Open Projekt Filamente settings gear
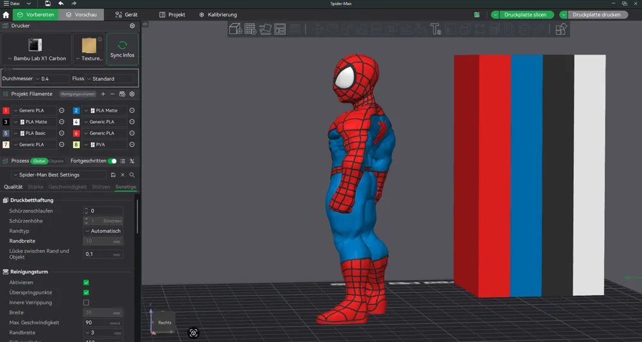Image resolution: width=642 pixels, height=342 pixels. [132, 94]
